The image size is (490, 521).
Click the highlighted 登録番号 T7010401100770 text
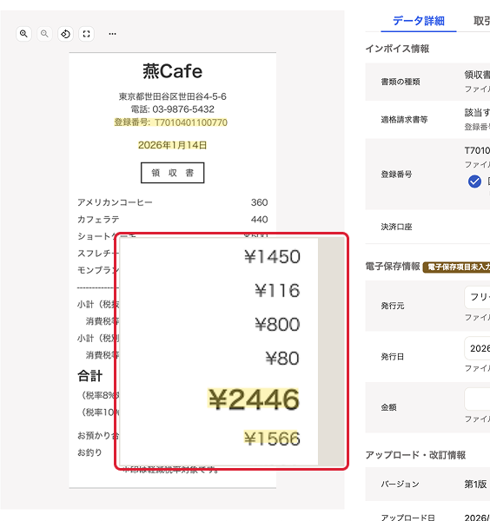171,122
